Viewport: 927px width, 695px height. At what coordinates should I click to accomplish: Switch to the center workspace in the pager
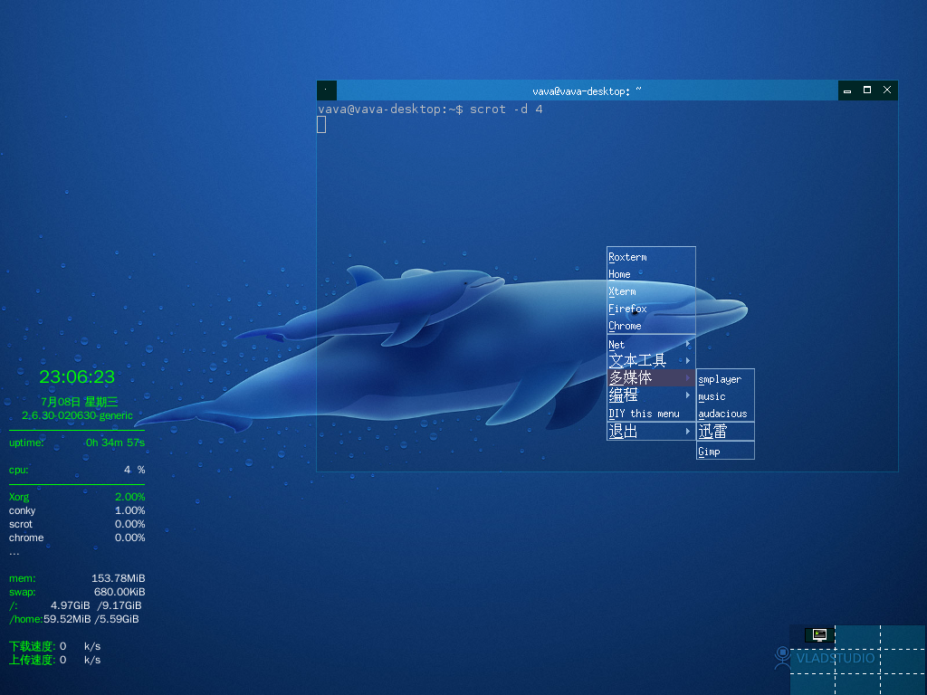click(857, 662)
